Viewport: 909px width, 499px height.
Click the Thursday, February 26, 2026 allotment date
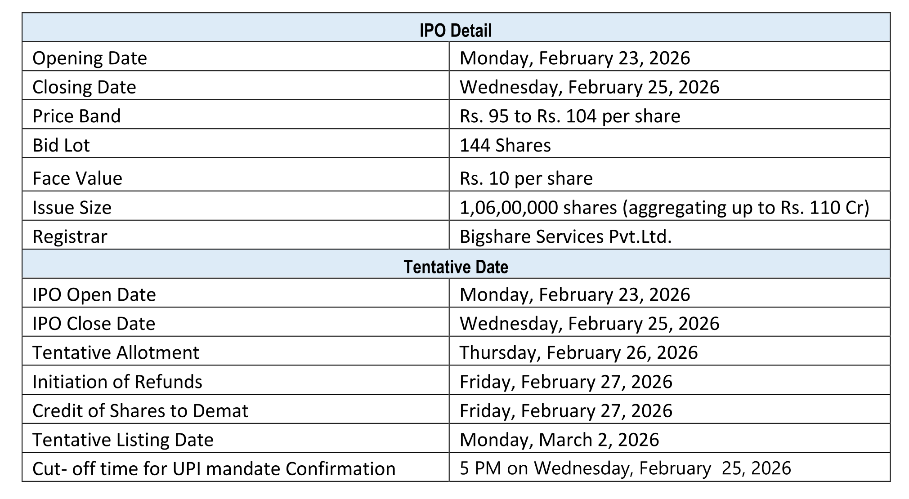pyautogui.click(x=578, y=352)
